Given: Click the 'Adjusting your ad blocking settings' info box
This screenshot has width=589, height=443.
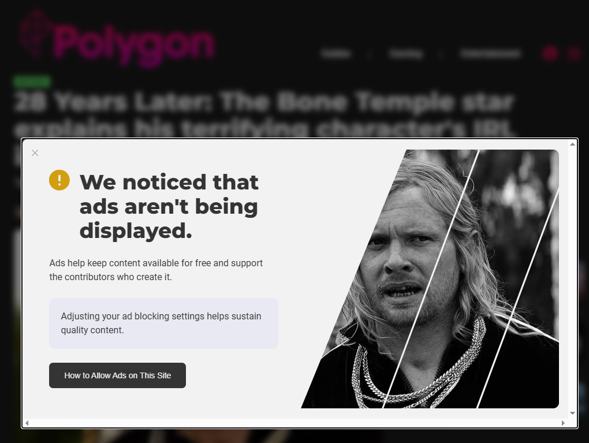Looking at the screenshot, I should pos(164,323).
